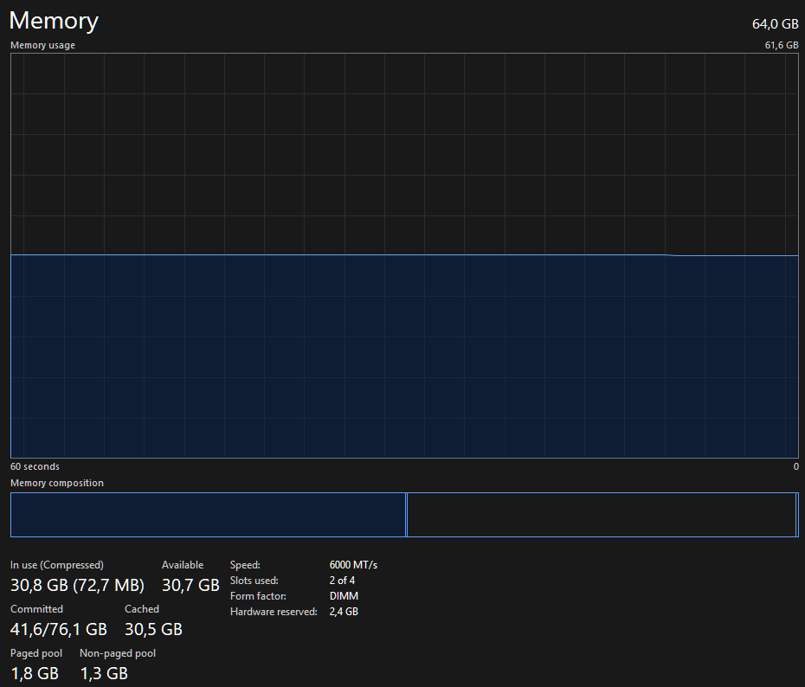Select the 6000 MT/s speed value
Viewport: 805px width, 687px height.
tap(353, 565)
